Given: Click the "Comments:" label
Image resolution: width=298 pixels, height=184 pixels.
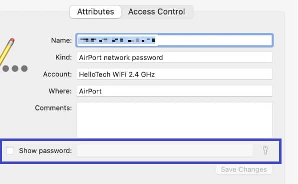Looking at the screenshot, I should tap(53, 108).
